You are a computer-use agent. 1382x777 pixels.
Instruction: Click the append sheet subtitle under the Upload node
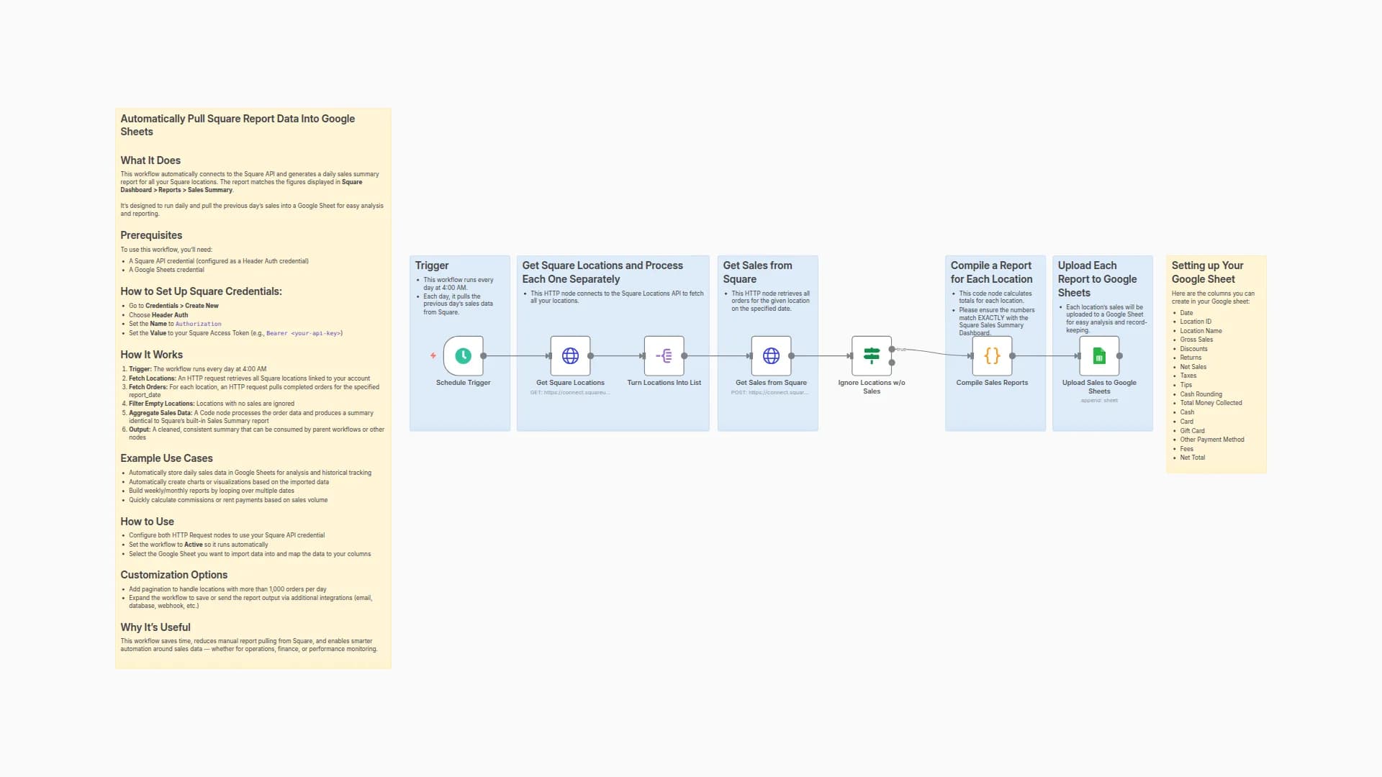1098,400
